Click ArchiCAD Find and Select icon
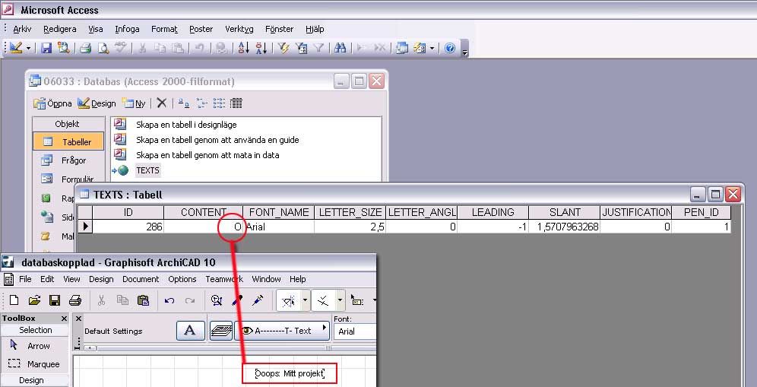 point(217,300)
